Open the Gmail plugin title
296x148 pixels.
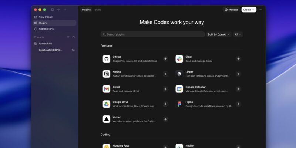tap(116, 87)
